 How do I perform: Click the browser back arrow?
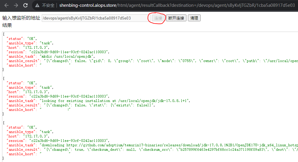[7, 5]
